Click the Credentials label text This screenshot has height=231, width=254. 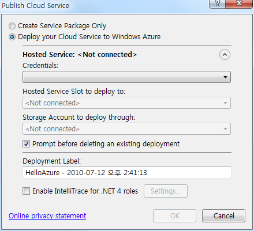(x=40, y=66)
